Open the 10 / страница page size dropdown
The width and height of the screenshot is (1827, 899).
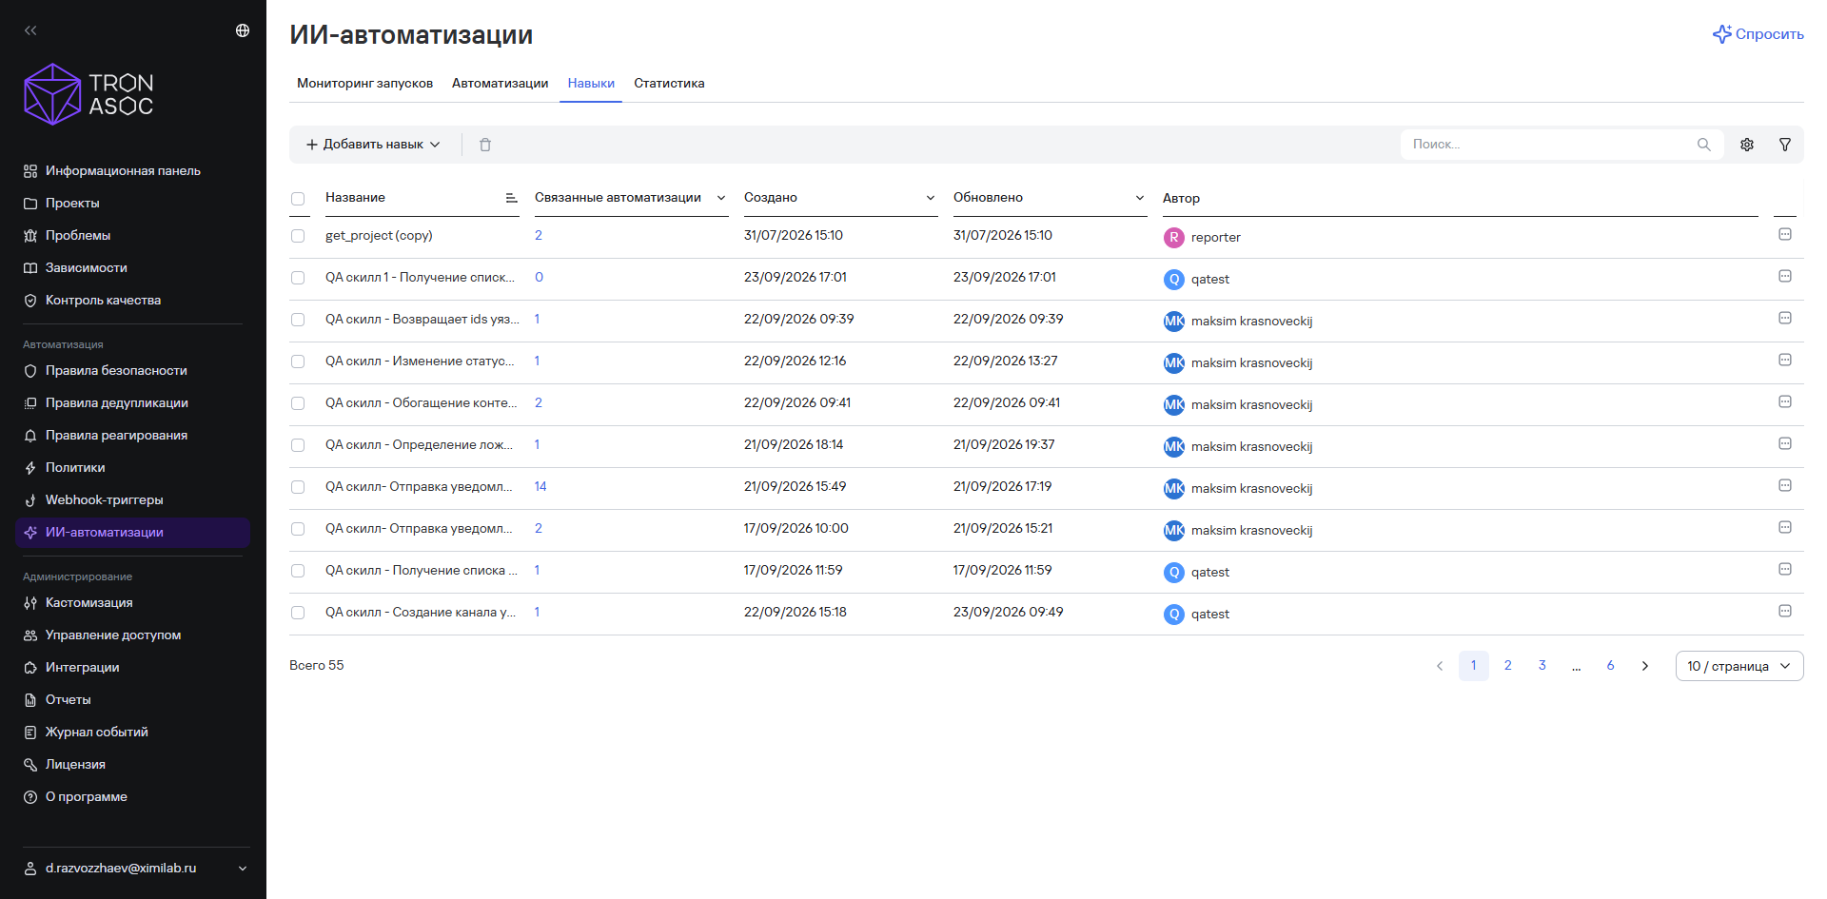pyautogui.click(x=1739, y=666)
